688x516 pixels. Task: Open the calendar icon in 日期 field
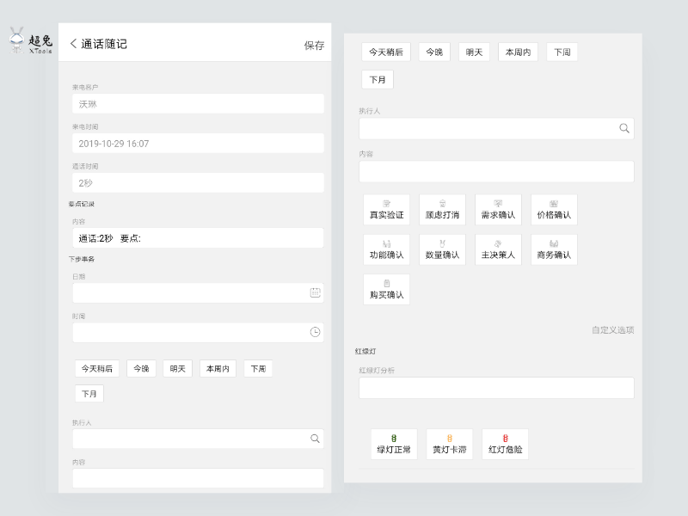pyautogui.click(x=315, y=292)
